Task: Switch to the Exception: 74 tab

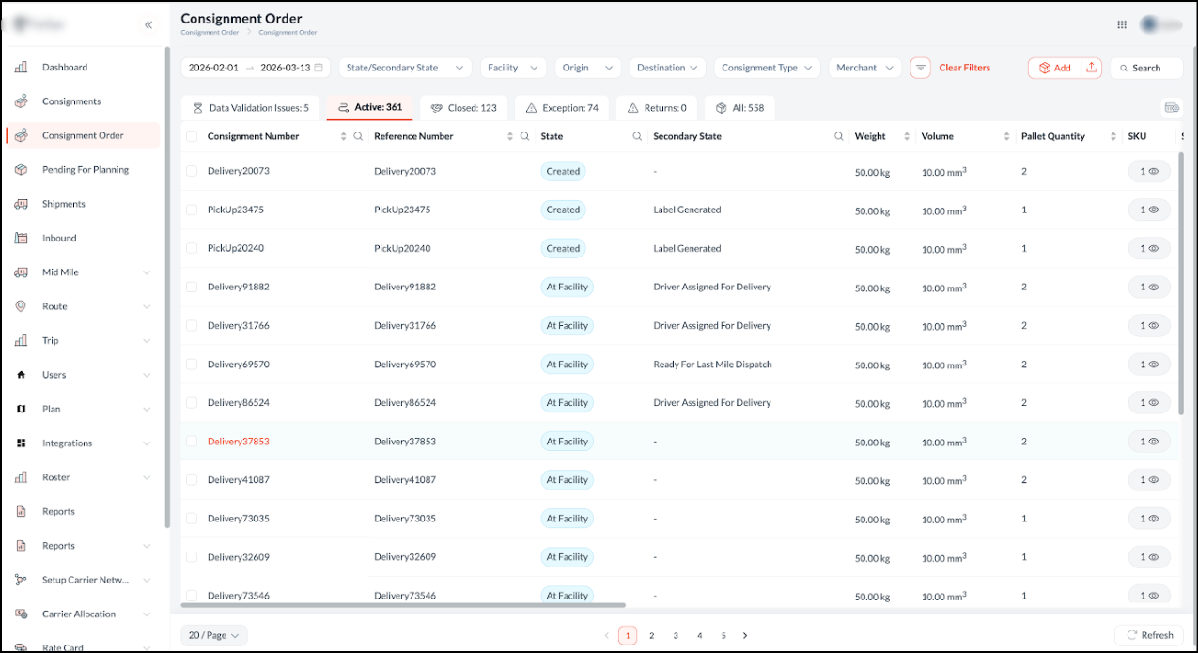Action: click(x=562, y=108)
